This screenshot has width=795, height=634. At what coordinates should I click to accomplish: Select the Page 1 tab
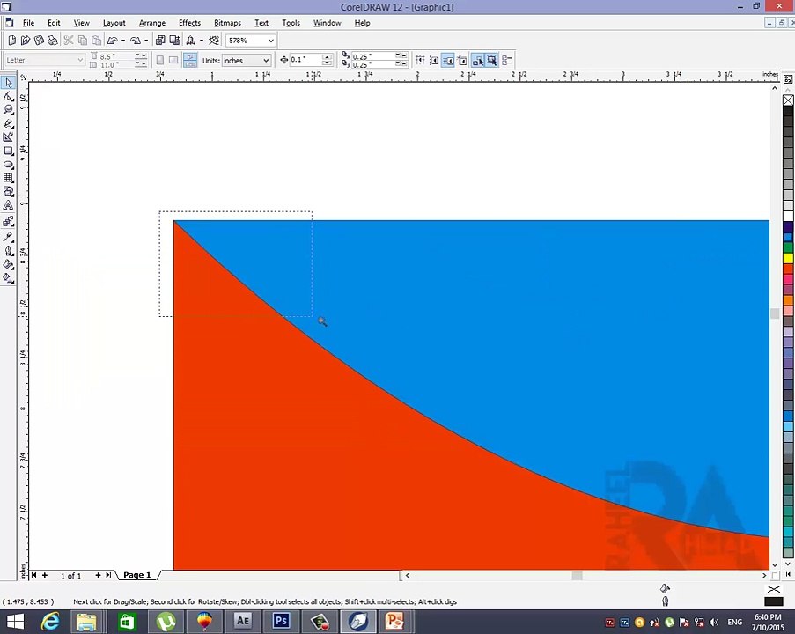[x=136, y=575]
